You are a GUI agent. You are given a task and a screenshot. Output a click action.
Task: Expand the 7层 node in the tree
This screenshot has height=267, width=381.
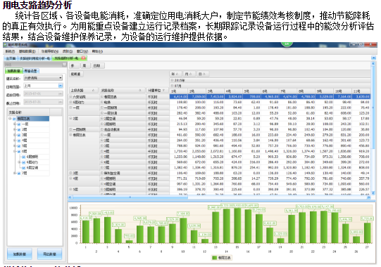tap(15, 173)
